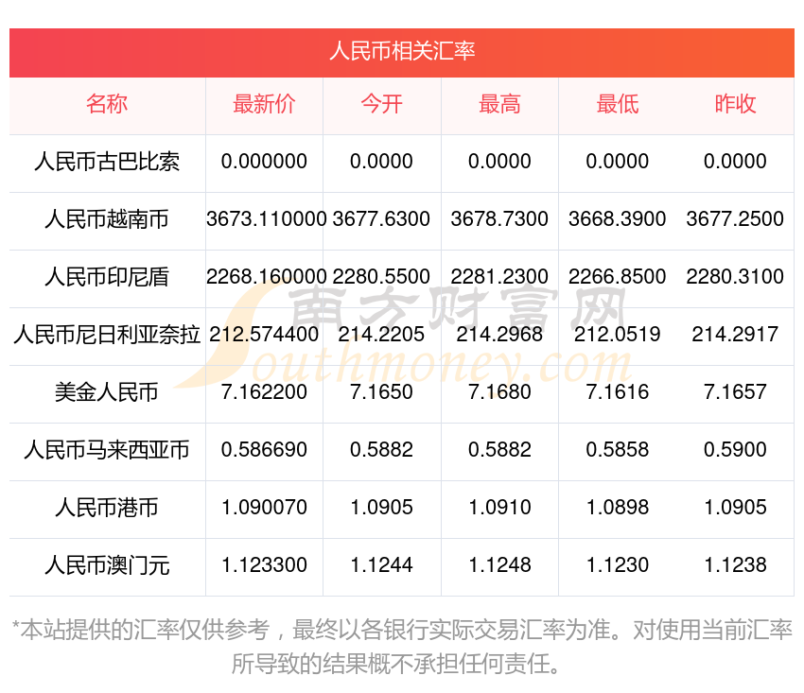Viewport: 804px width, 693px height.
Task: Click the 人民币古巴比索 row name
Action: [107, 162]
